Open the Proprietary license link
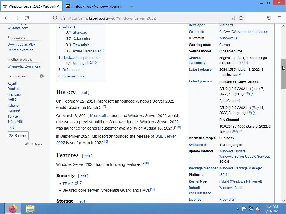Image resolution: width=286 pixels, height=214 pixels. (227, 200)
